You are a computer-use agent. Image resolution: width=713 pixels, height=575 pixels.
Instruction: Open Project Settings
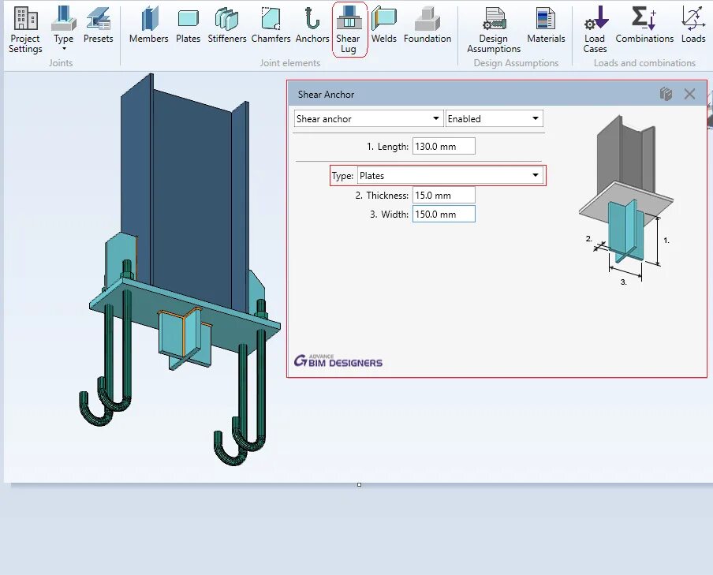[25, 30]
